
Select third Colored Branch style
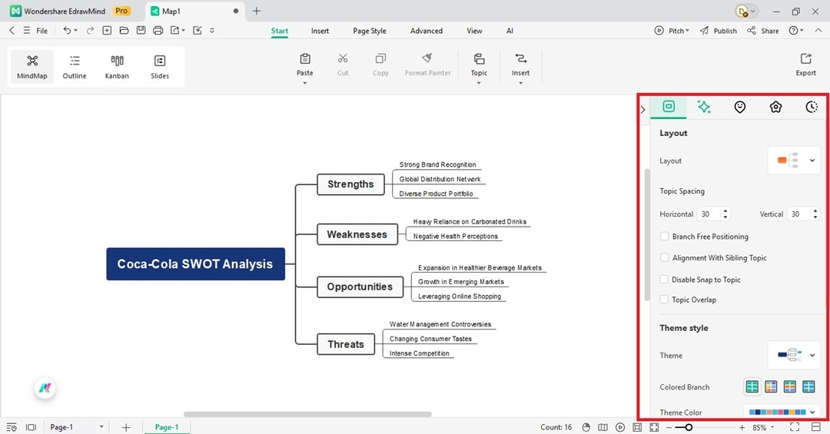point(790,387)
